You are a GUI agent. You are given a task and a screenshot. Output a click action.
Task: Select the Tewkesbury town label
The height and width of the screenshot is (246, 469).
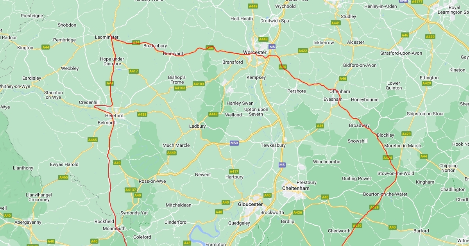pos(273,145)
